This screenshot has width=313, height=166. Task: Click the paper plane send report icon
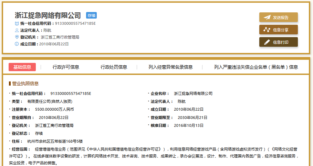click(x=267, y=18)
